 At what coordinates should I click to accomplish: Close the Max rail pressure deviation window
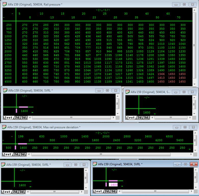(x=193, y=127)
